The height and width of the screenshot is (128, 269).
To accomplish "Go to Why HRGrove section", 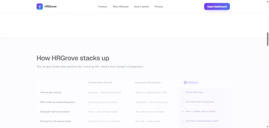I will 121,7.
